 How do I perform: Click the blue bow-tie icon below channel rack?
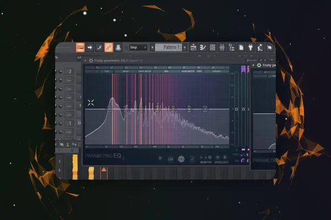click(74, 145)
